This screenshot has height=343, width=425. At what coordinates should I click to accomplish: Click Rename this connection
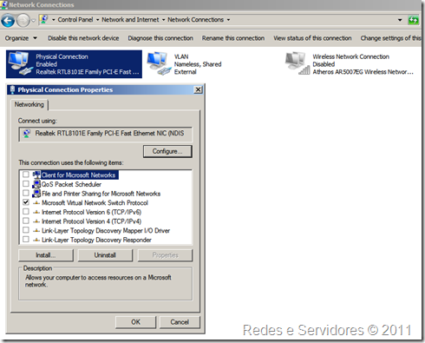pyautogui.click(x=233, y=38)
